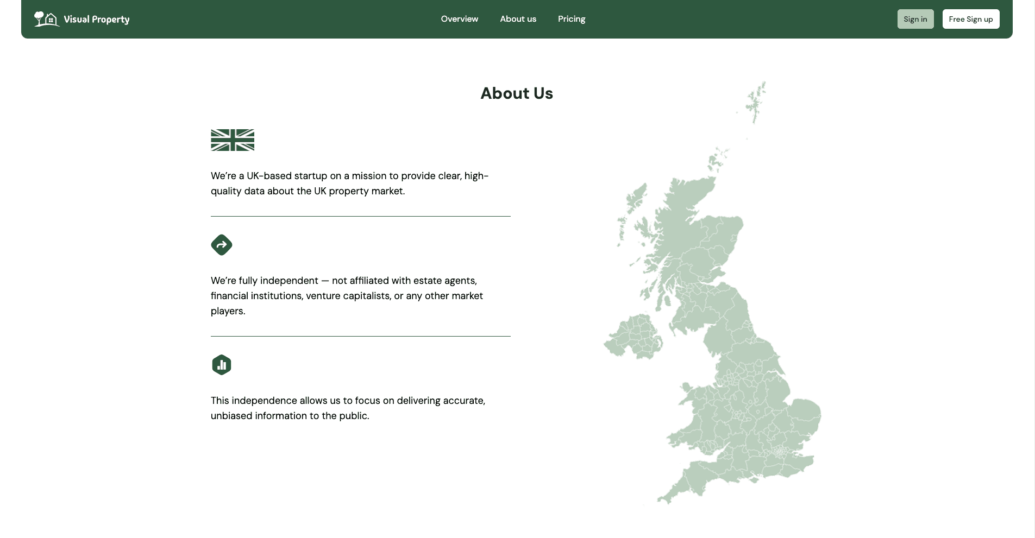The image size is (1035, 538).
Task: Click the hexagon bar chart icon
Action: coord(222,365)
